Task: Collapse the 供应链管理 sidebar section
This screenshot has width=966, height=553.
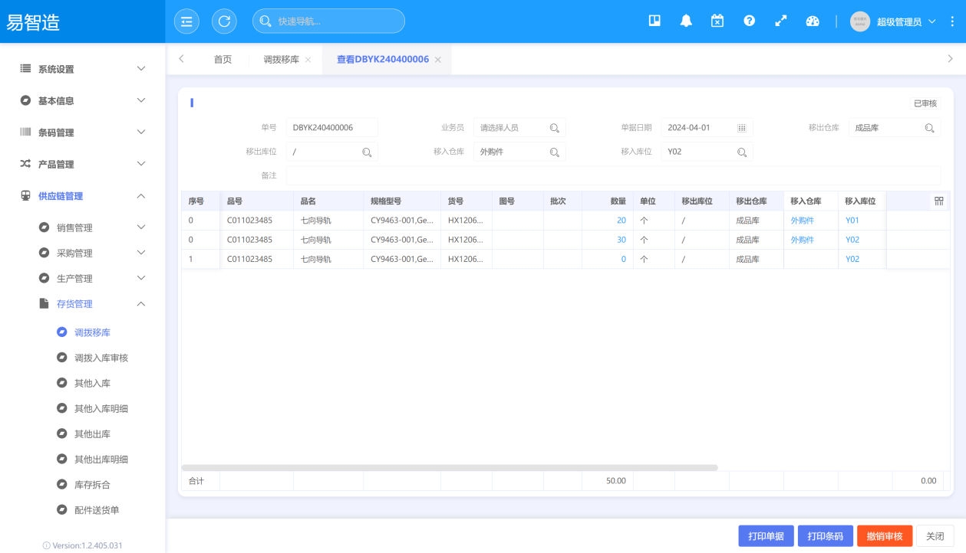Action: (82, 196)
